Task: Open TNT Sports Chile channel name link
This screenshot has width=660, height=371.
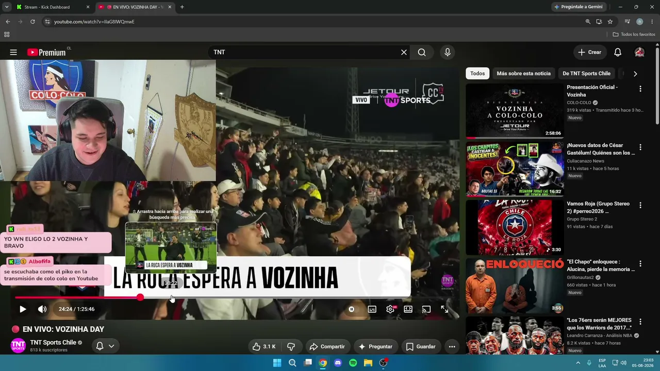Action: point(53,343)
